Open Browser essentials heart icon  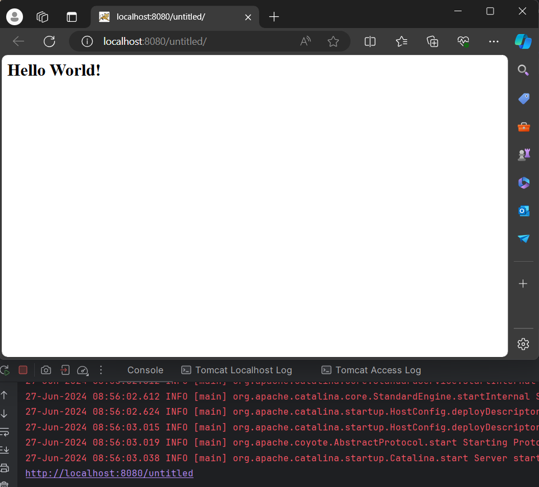click(x=463, y=41)
